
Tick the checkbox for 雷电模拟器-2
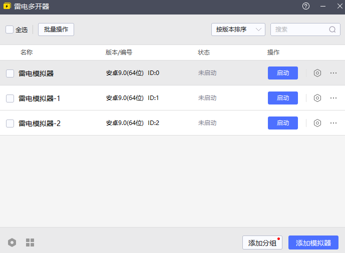(x=10, y=123)
